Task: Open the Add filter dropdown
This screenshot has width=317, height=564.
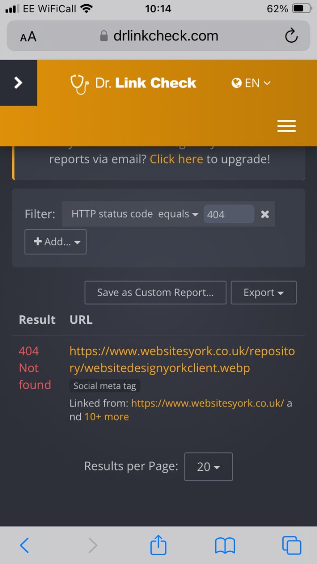Action: (x=55, y=242)
